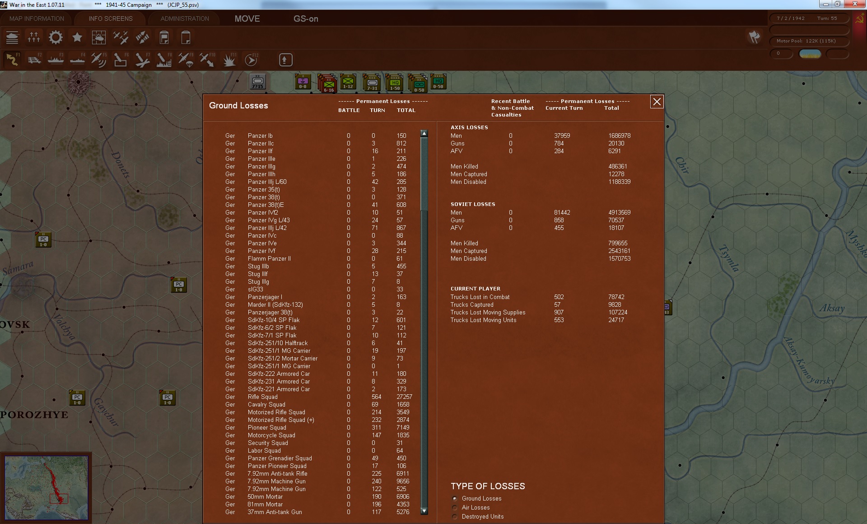
Task: Select the Destroyed Units radio button
Action: point(455,517)
